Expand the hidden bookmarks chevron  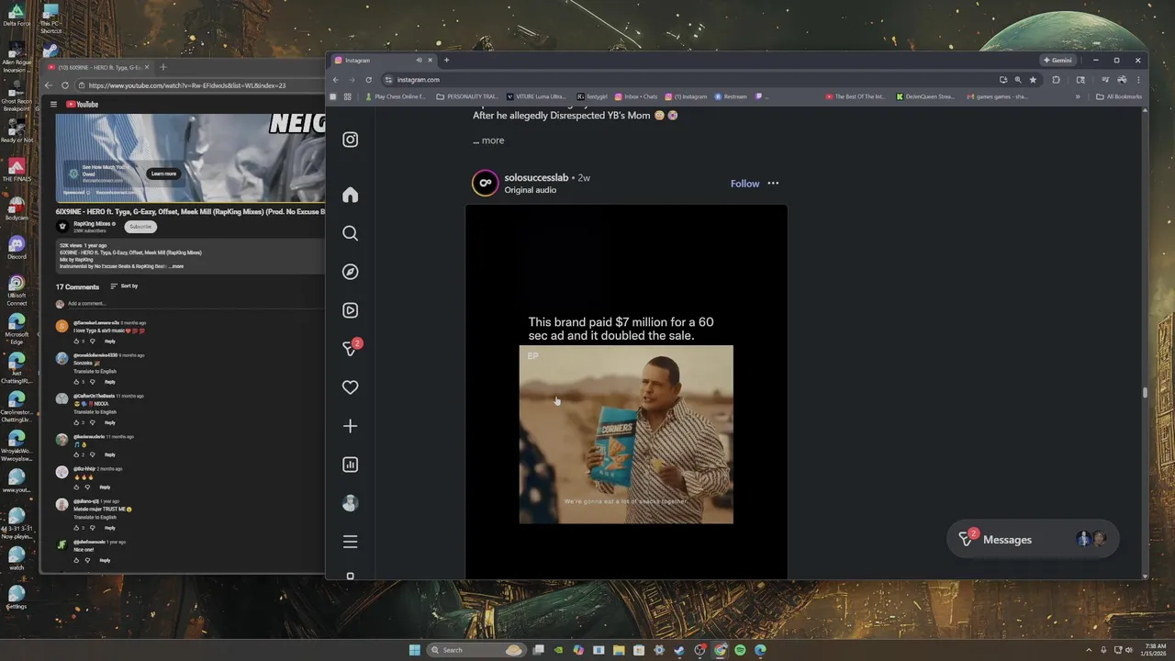(x=1078, y=96)
